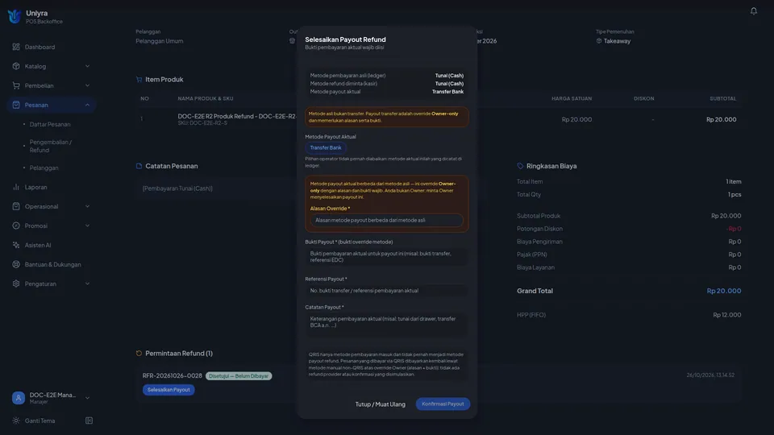Click the (Pembayaran Tunai (Cash)) note text
The image size is (774, 435).
177,188
